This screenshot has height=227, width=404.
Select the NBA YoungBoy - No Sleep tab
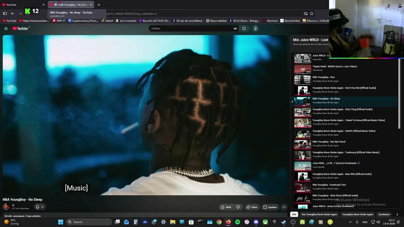pyautogui.click(x=71, y=5)
